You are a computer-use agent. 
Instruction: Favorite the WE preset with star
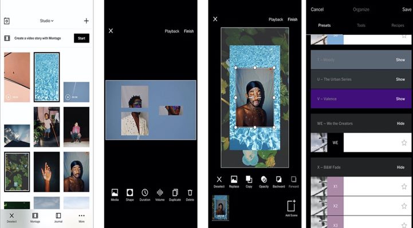tap(404, 143)
